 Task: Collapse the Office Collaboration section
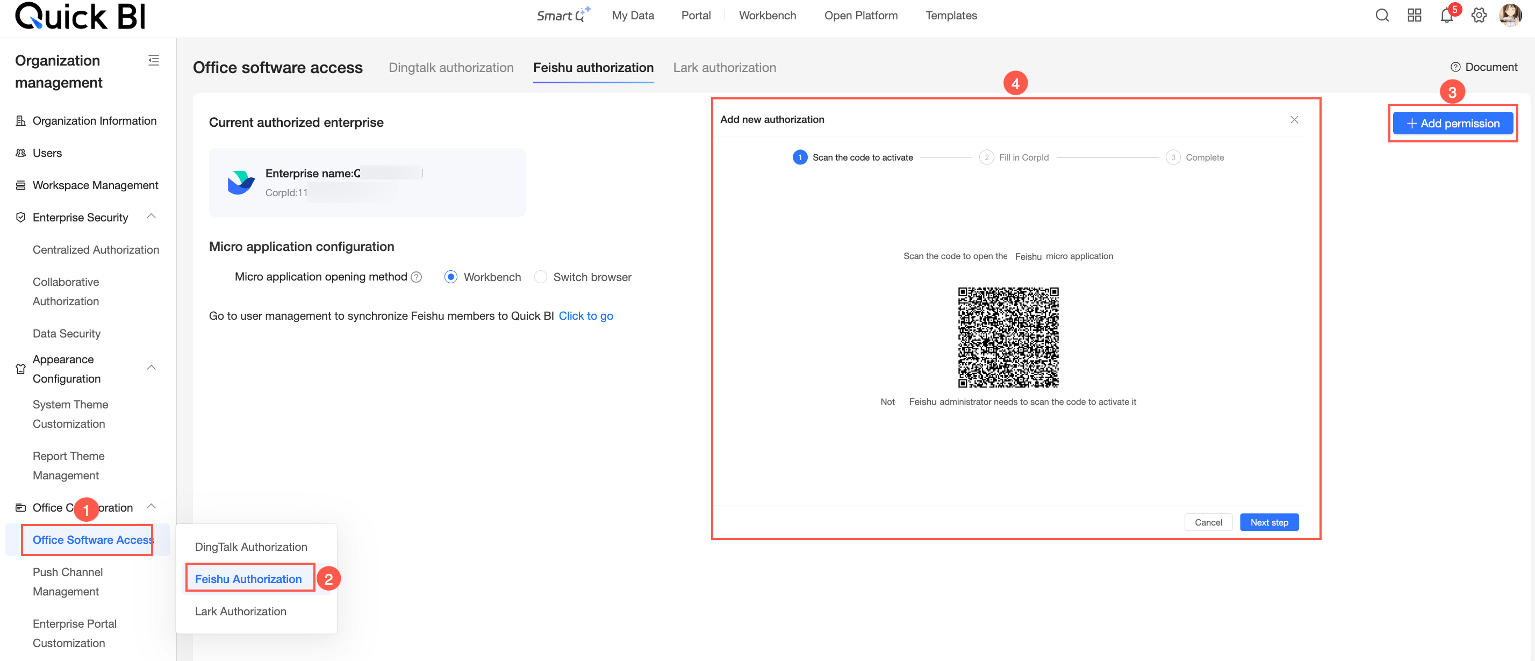click(x=152, y=507)
